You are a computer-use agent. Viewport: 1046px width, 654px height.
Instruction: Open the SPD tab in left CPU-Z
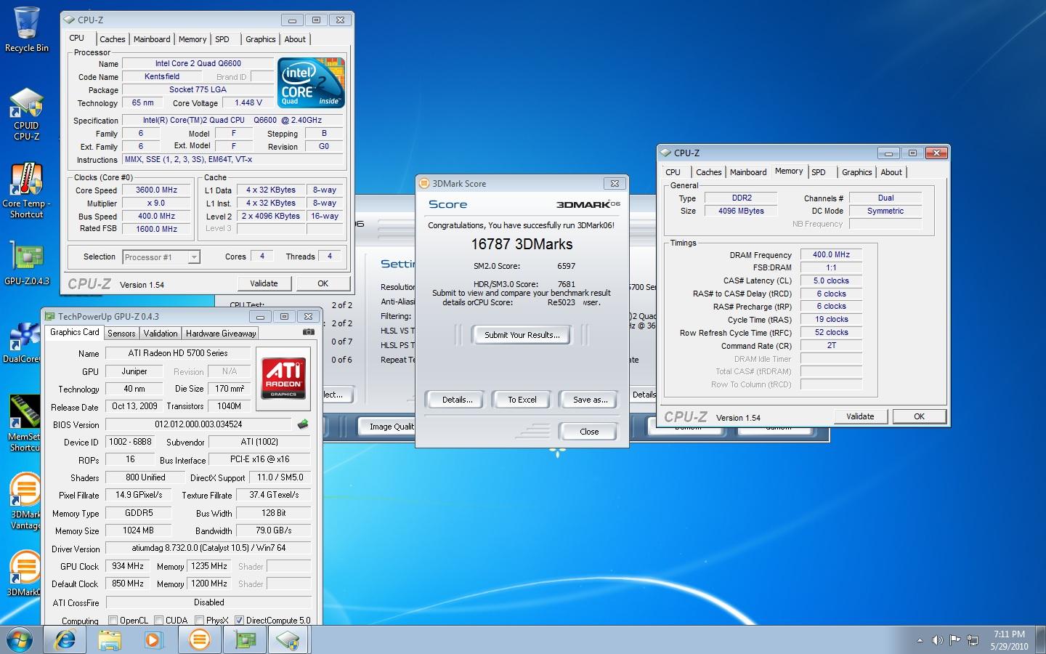pos(222,39)
